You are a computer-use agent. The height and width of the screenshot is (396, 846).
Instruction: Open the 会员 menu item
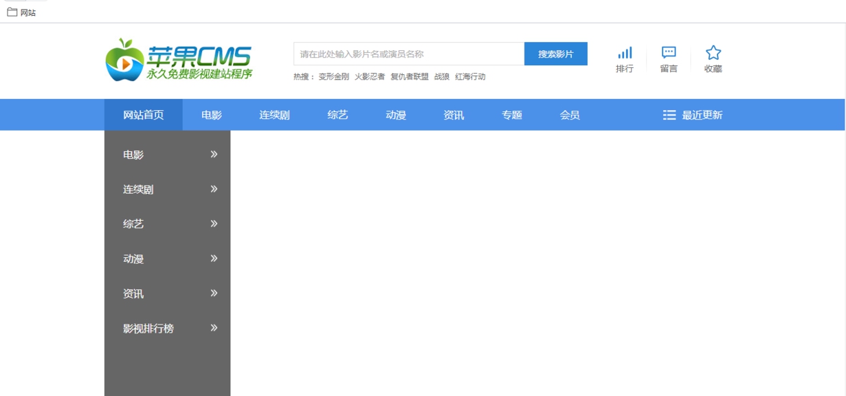(x=570, y=115)
